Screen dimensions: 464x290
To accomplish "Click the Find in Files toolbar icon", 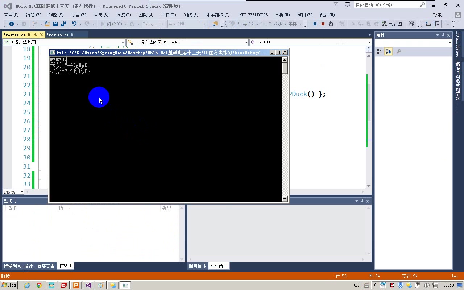I will pos(215,24).
